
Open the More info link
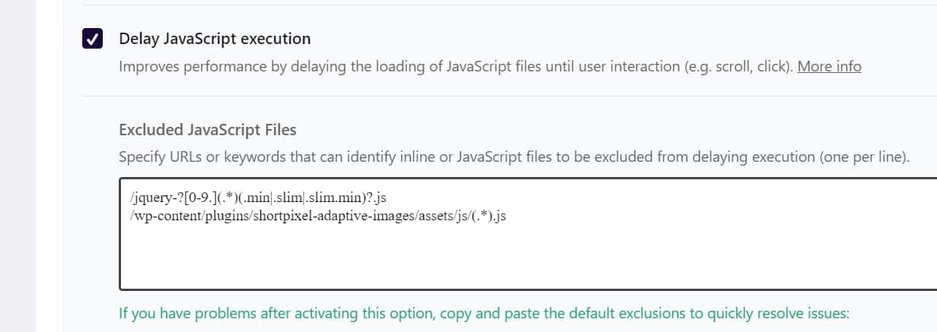pyautogui.click(x=829, y=66)
